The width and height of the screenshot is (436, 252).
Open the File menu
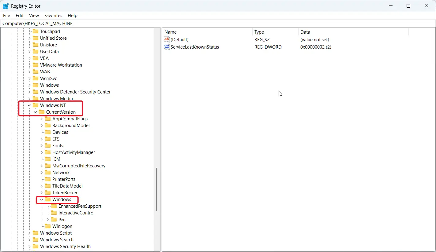[x=6, y=16]
